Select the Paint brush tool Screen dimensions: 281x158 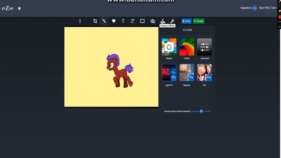point(172,21)
